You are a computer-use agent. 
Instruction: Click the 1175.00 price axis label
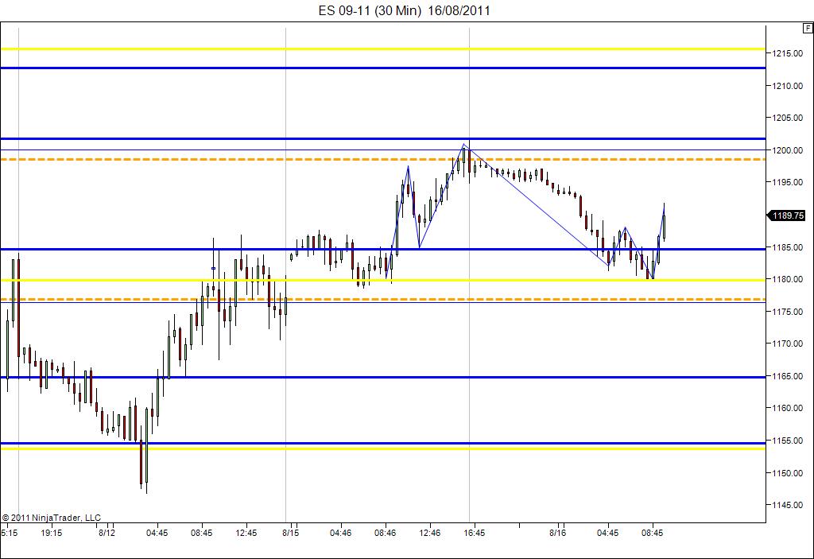coord(787,312)
